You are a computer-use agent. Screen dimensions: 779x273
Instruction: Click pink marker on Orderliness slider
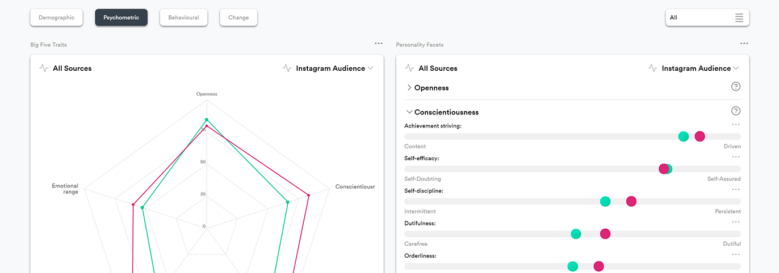tap(598, 266)
